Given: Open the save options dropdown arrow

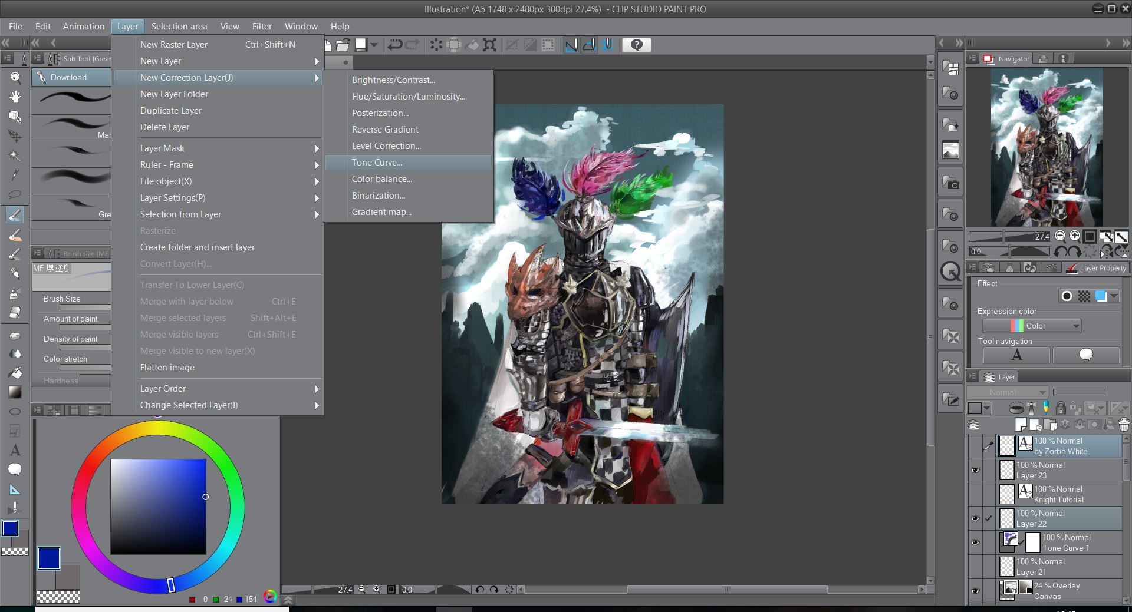Looking at the screenshot, I should [x=374, y=45].
